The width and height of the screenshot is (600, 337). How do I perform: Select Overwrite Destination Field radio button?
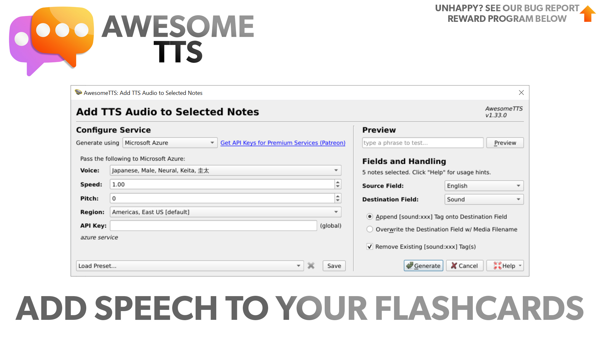tap(369, 229)
